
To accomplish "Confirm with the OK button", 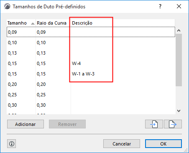I will click(163, 144).
